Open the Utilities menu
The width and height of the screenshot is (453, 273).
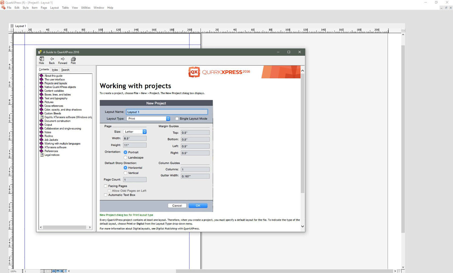86,8
